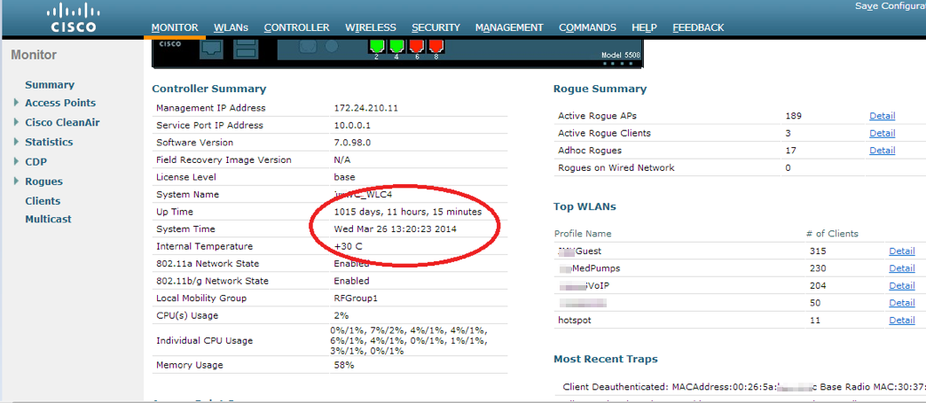Select Clients in the Monitor sidebar
Image resolution: width=926 pixels, height=403 pixels.
[x=43, y=201]
